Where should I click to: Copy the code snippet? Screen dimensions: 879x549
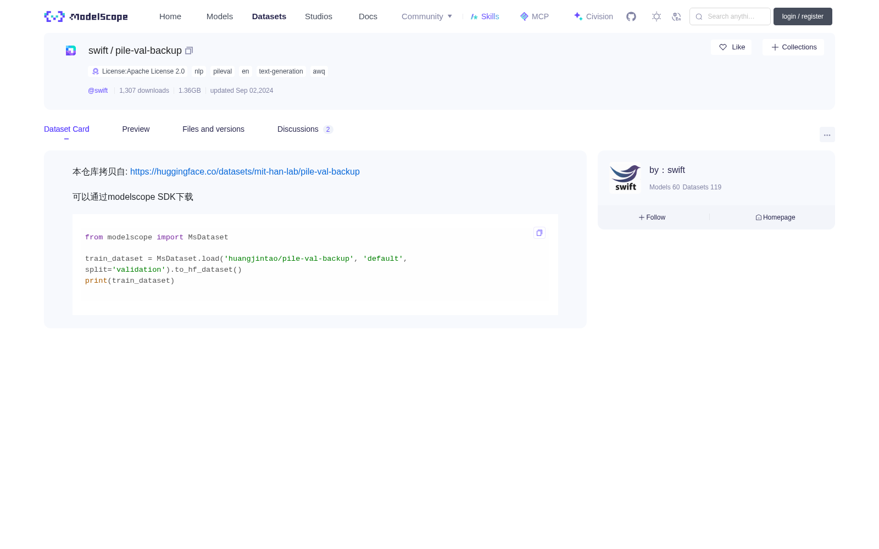[539, 233]
